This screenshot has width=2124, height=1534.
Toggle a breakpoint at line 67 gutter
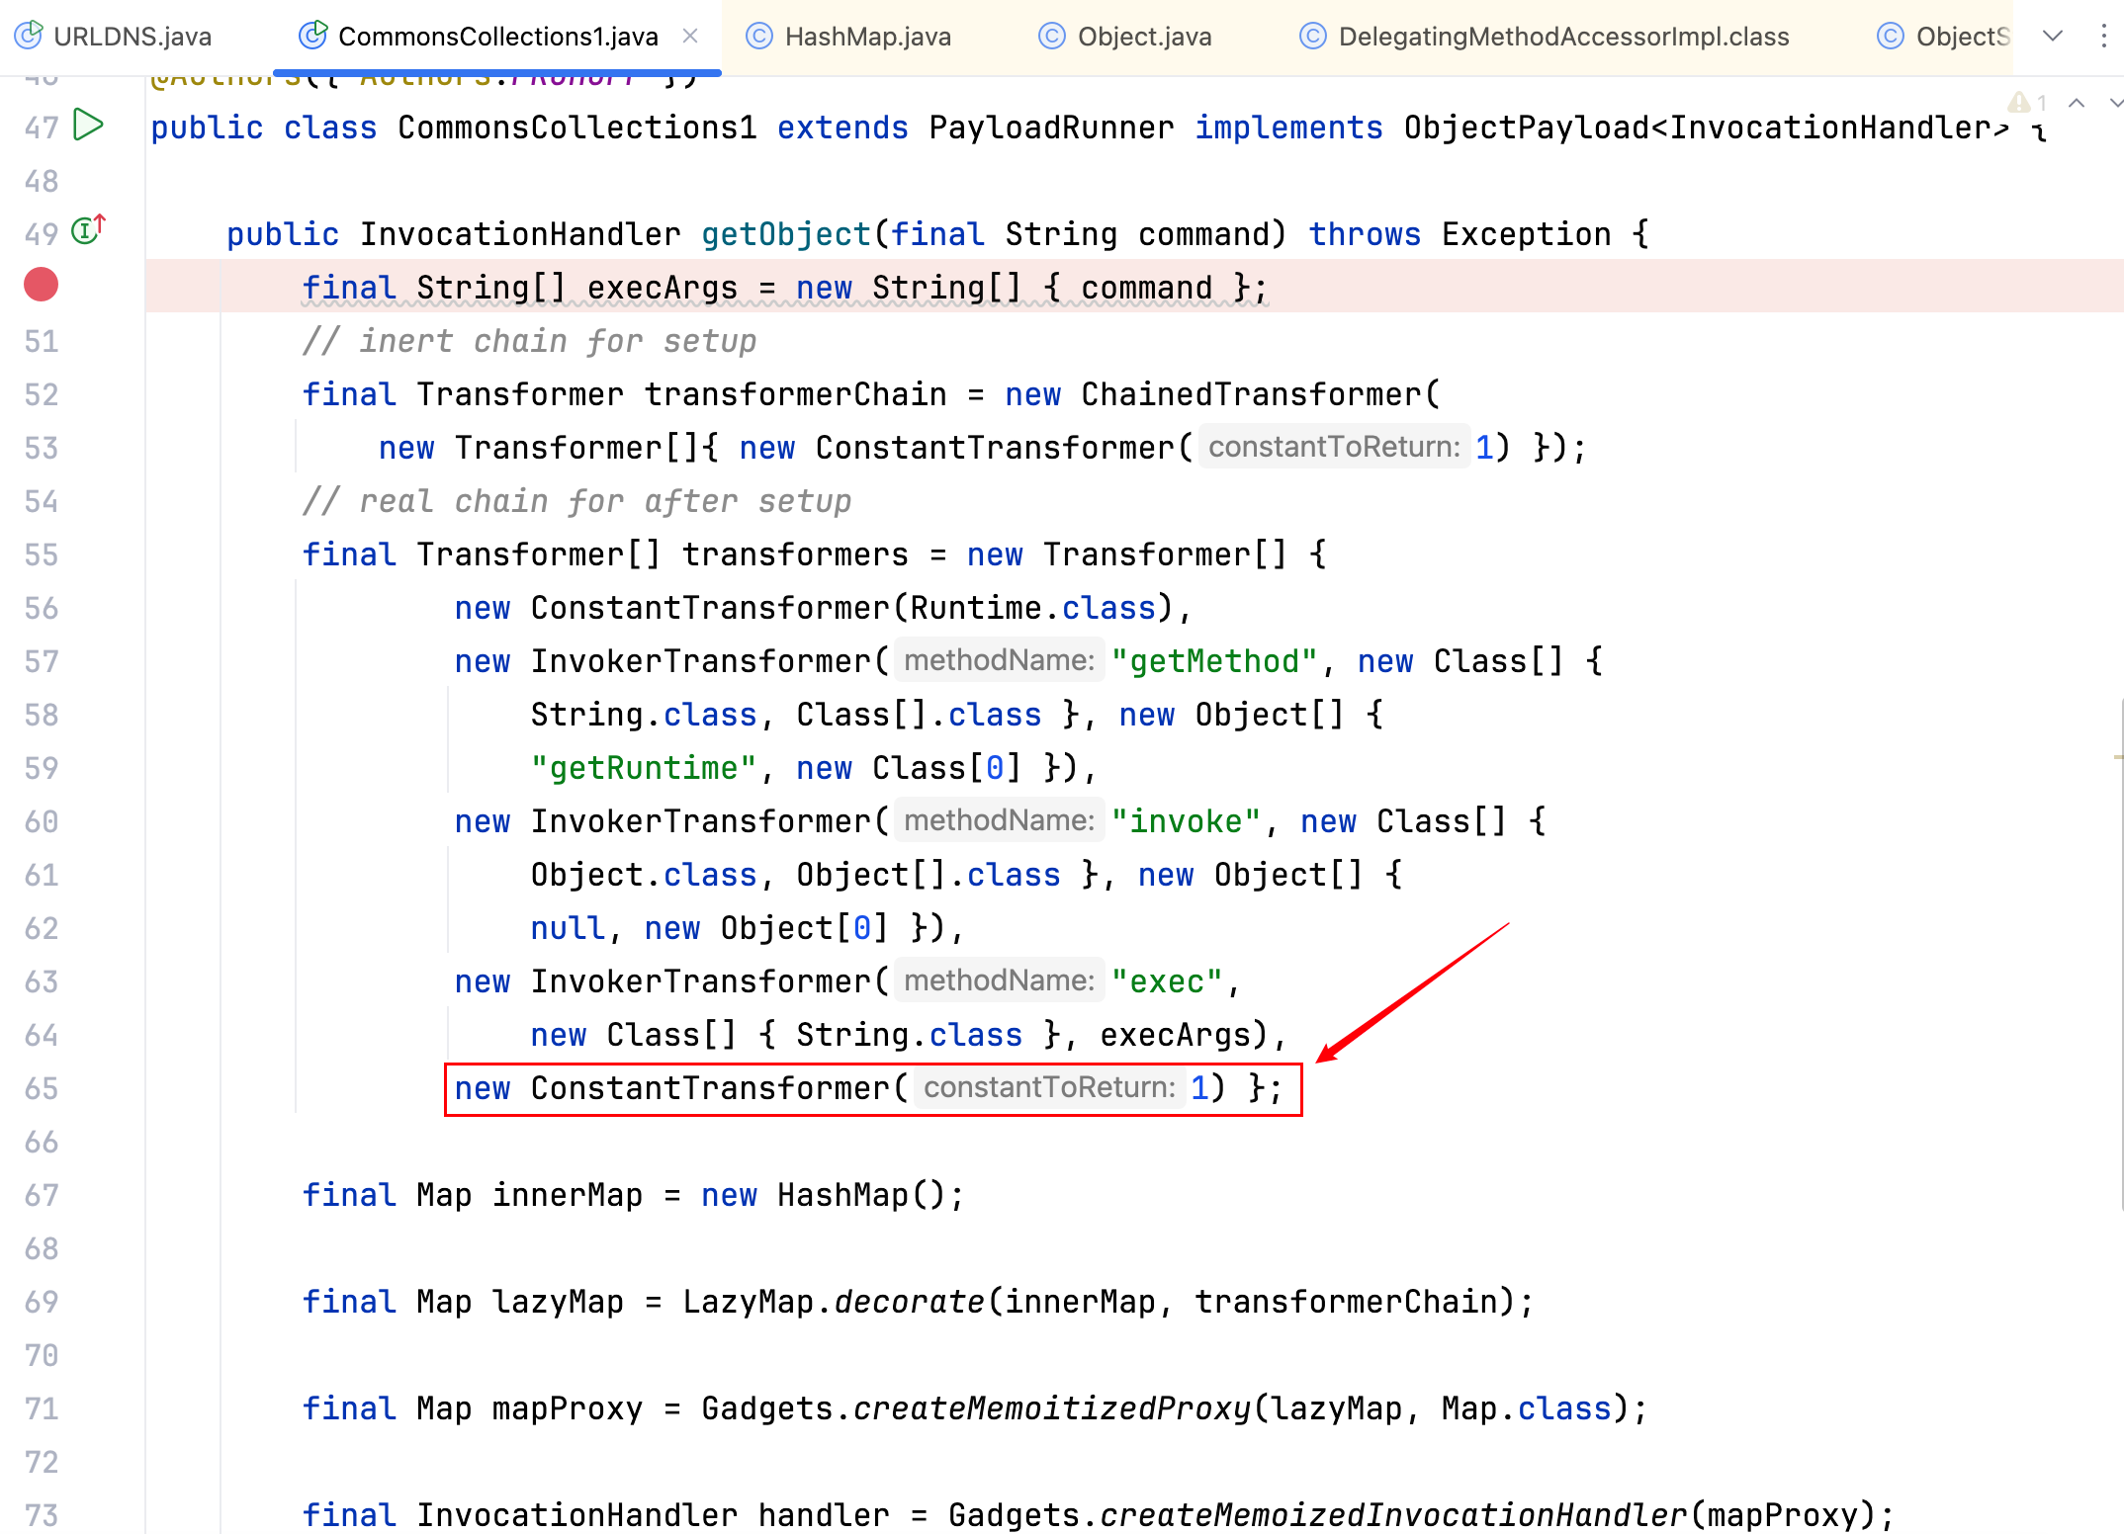click(41, 1195)
